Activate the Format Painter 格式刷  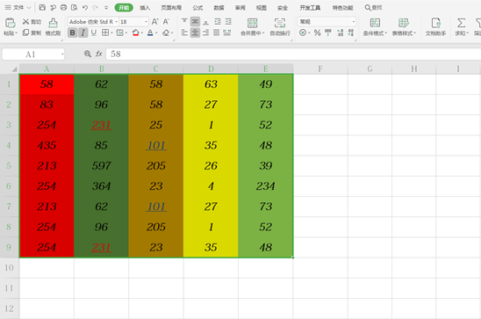tap(53, 26)
